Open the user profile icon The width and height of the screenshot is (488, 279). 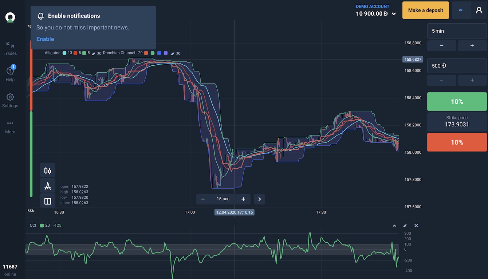[479, 10]
